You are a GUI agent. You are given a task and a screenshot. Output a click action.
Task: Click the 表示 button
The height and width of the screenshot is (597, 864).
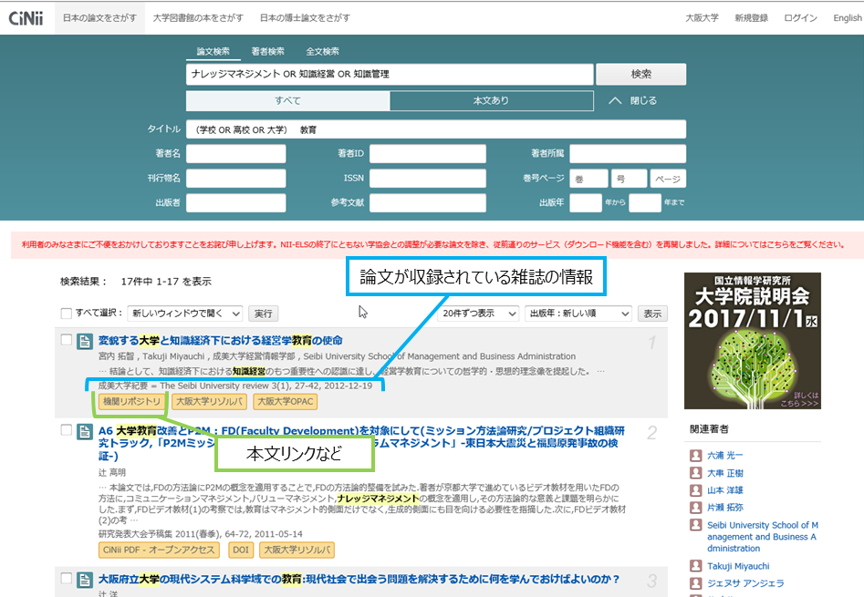point(652,314)
